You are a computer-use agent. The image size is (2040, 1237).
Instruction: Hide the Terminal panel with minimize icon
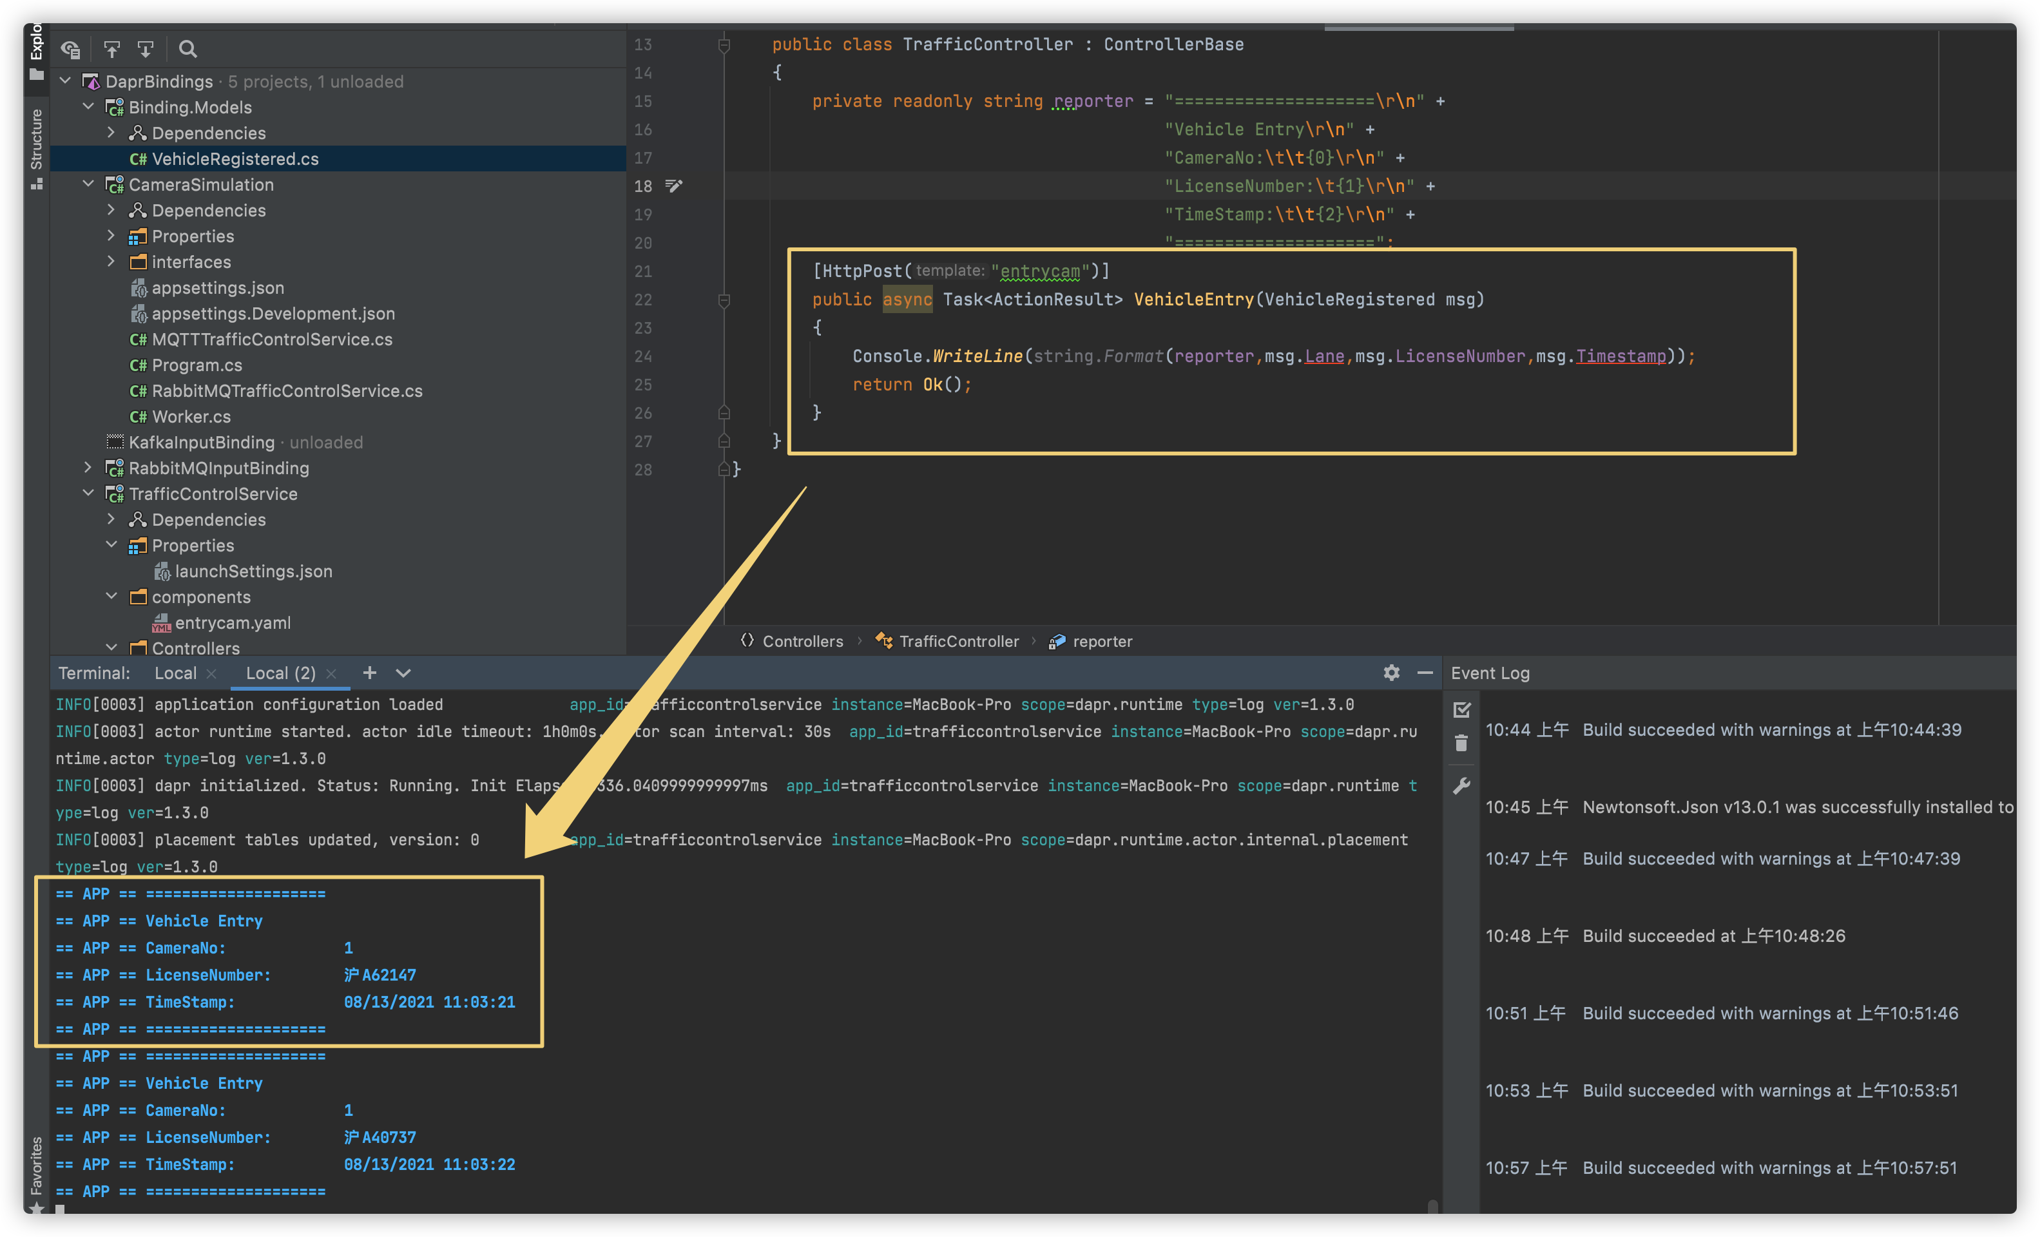1426,673
